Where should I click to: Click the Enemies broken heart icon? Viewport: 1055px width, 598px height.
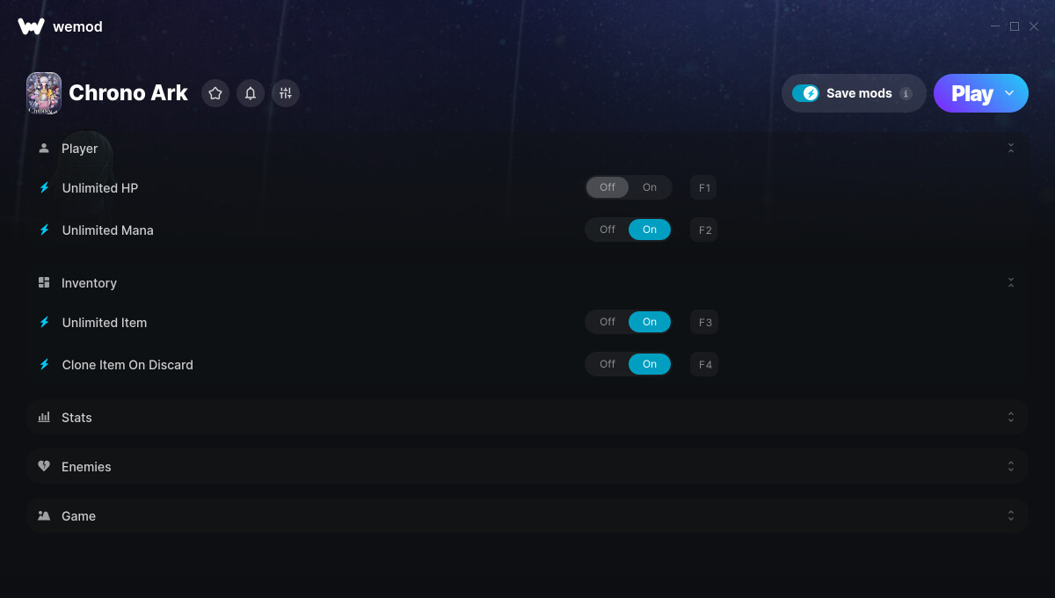44,466
